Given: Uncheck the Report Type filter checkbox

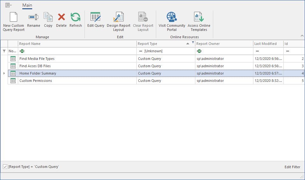Looking at the screenshot, I should [5, 167].
